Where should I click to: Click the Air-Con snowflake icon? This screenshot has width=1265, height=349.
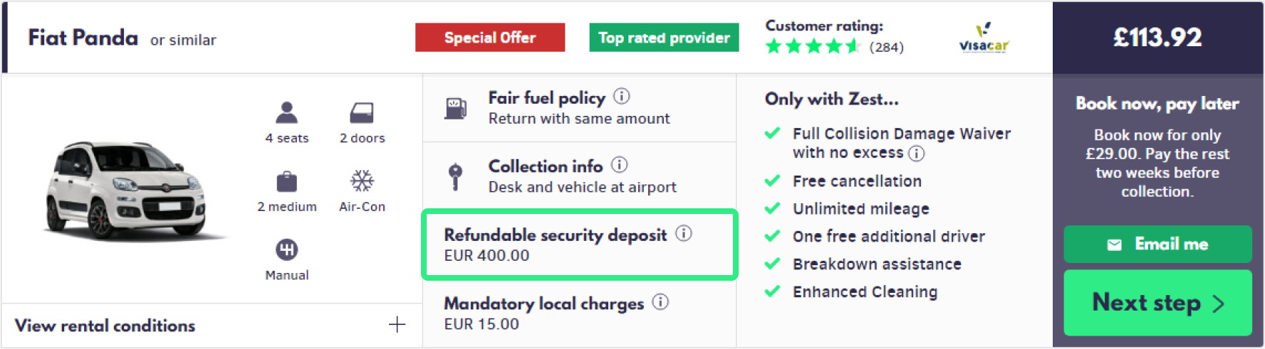click(362, 181)
